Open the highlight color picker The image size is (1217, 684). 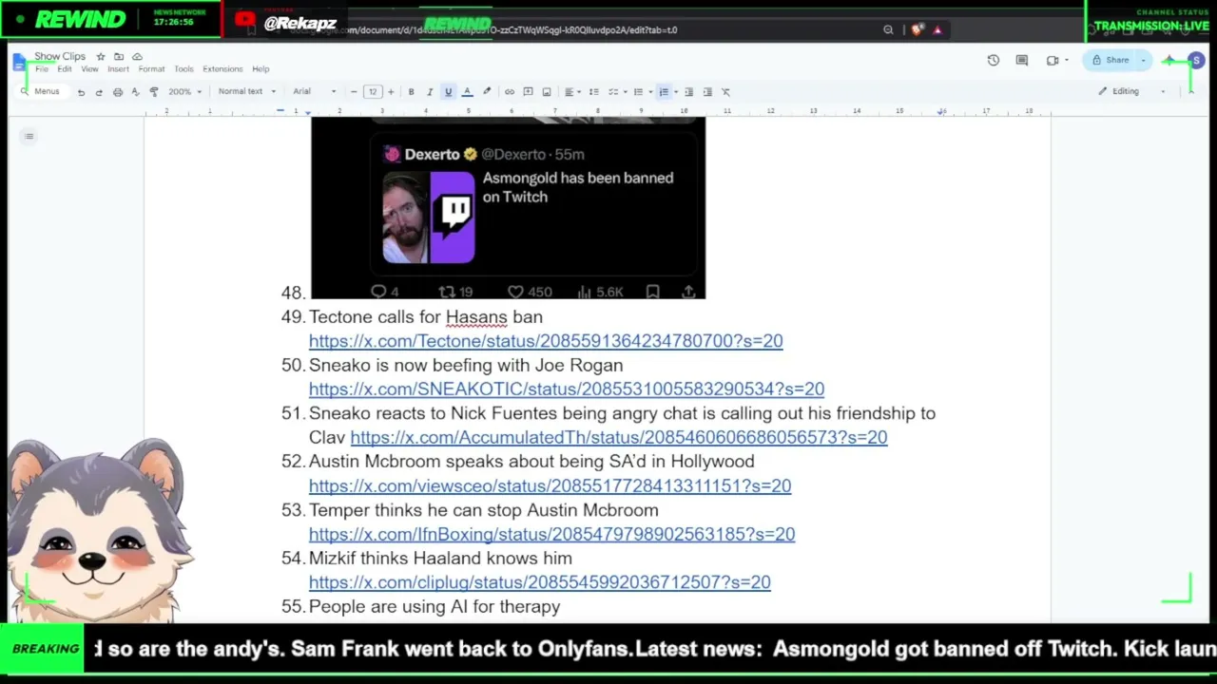tap(487, 92)
